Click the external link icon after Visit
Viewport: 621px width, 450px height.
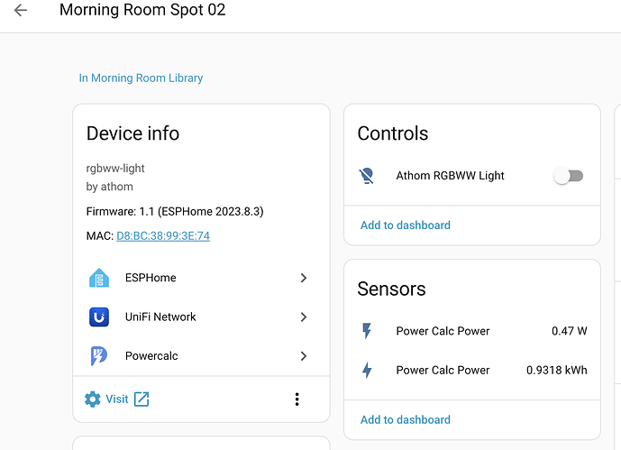(142, 399)
